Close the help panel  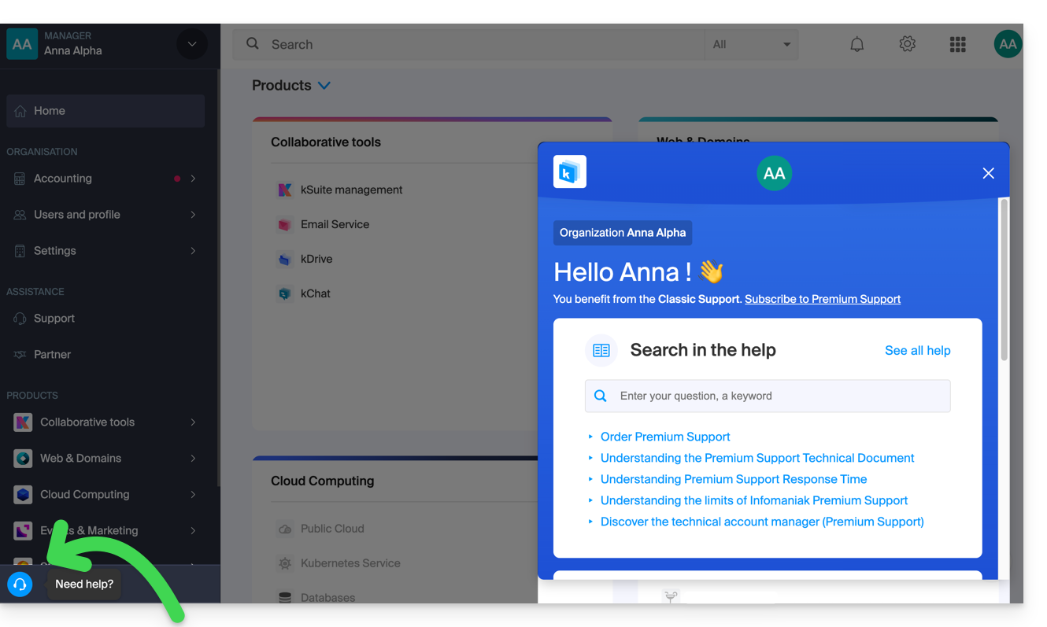click(988, 173)
